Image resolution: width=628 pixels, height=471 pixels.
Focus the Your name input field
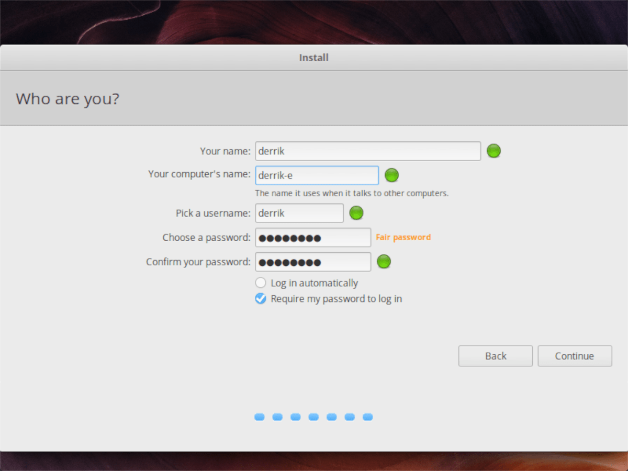pyautogui.click(x=368, y=151)
